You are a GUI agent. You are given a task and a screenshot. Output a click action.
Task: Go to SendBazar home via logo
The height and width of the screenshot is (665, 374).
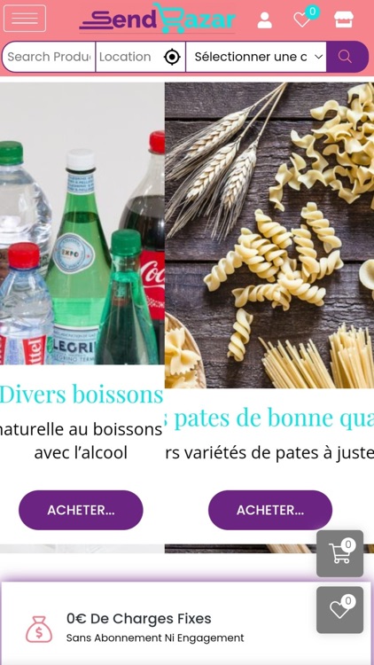158,19
